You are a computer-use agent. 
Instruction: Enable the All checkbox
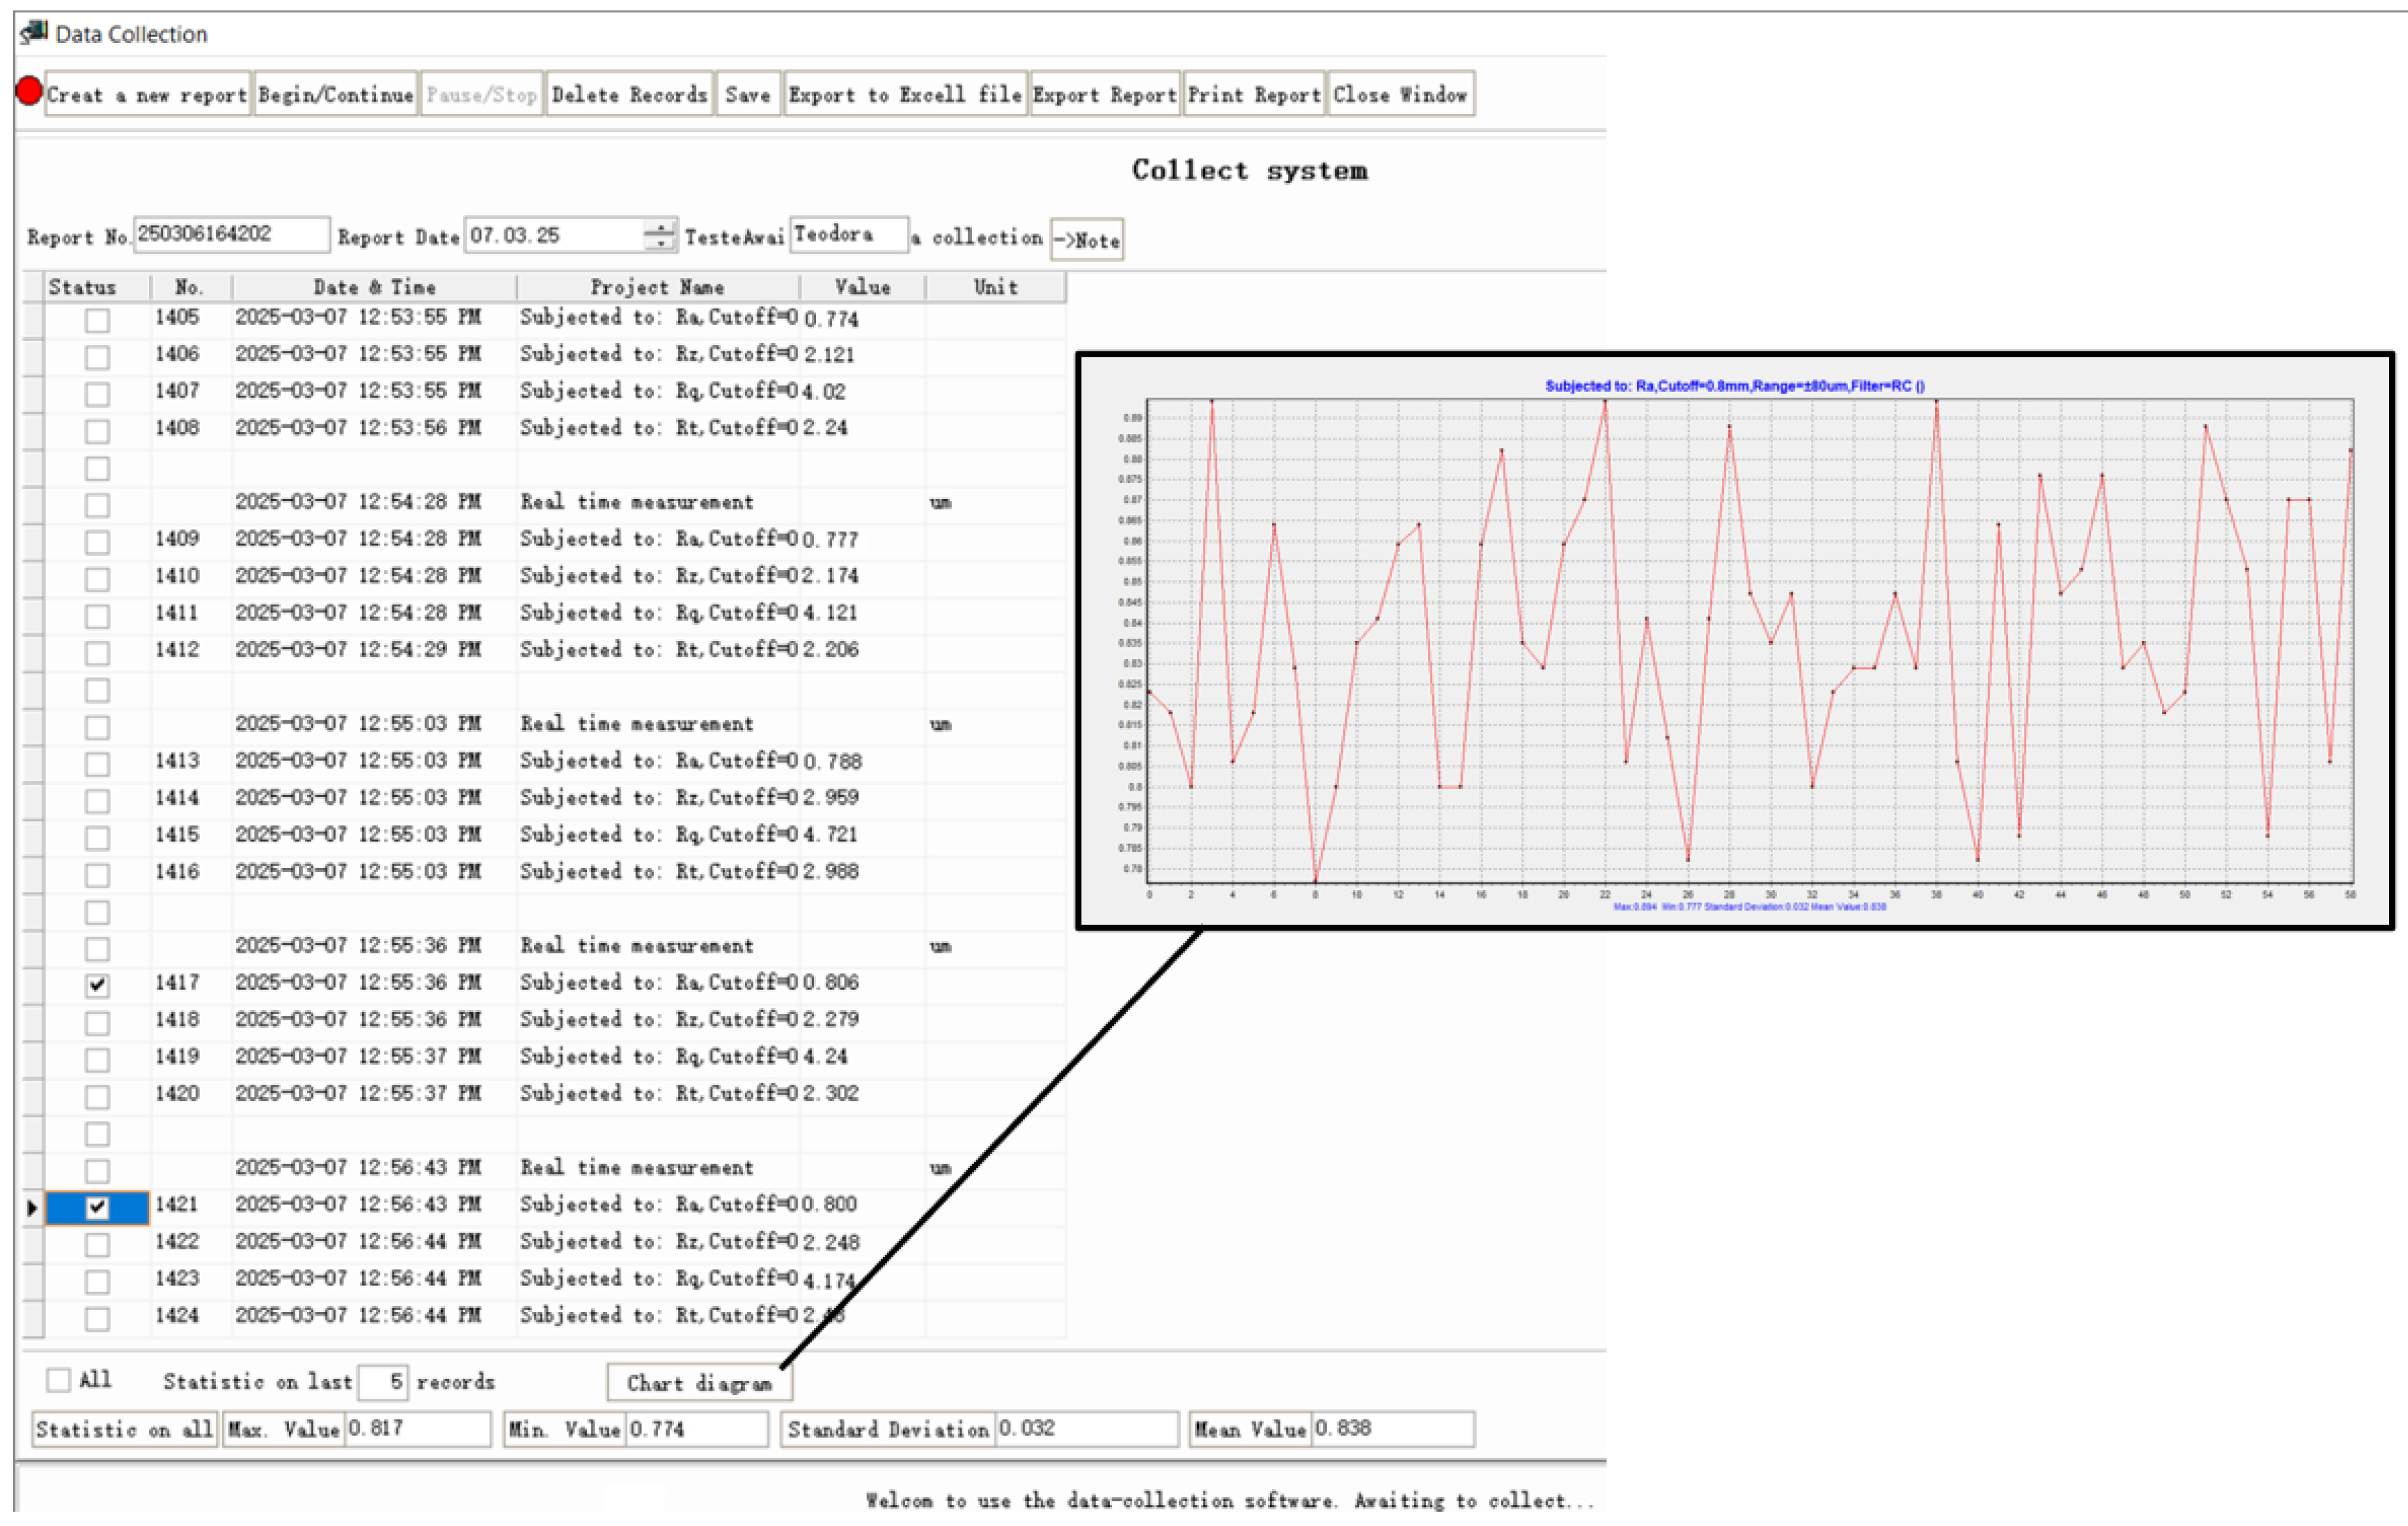tap(59, 1380)
